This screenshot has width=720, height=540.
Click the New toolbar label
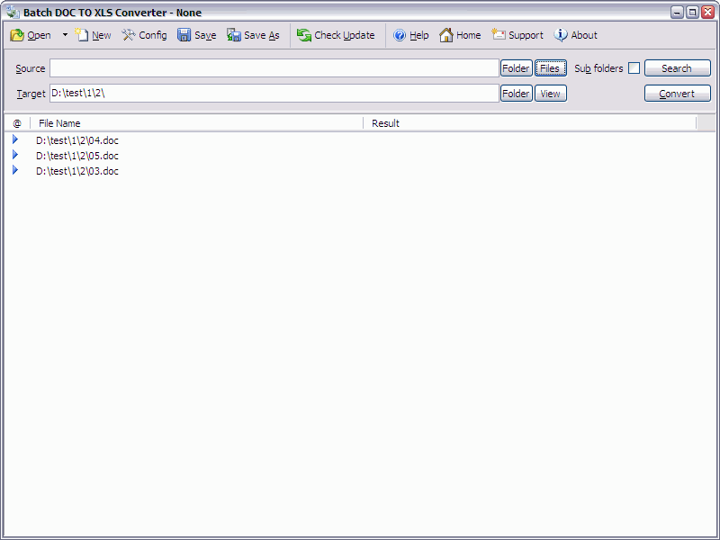[102, 35]
